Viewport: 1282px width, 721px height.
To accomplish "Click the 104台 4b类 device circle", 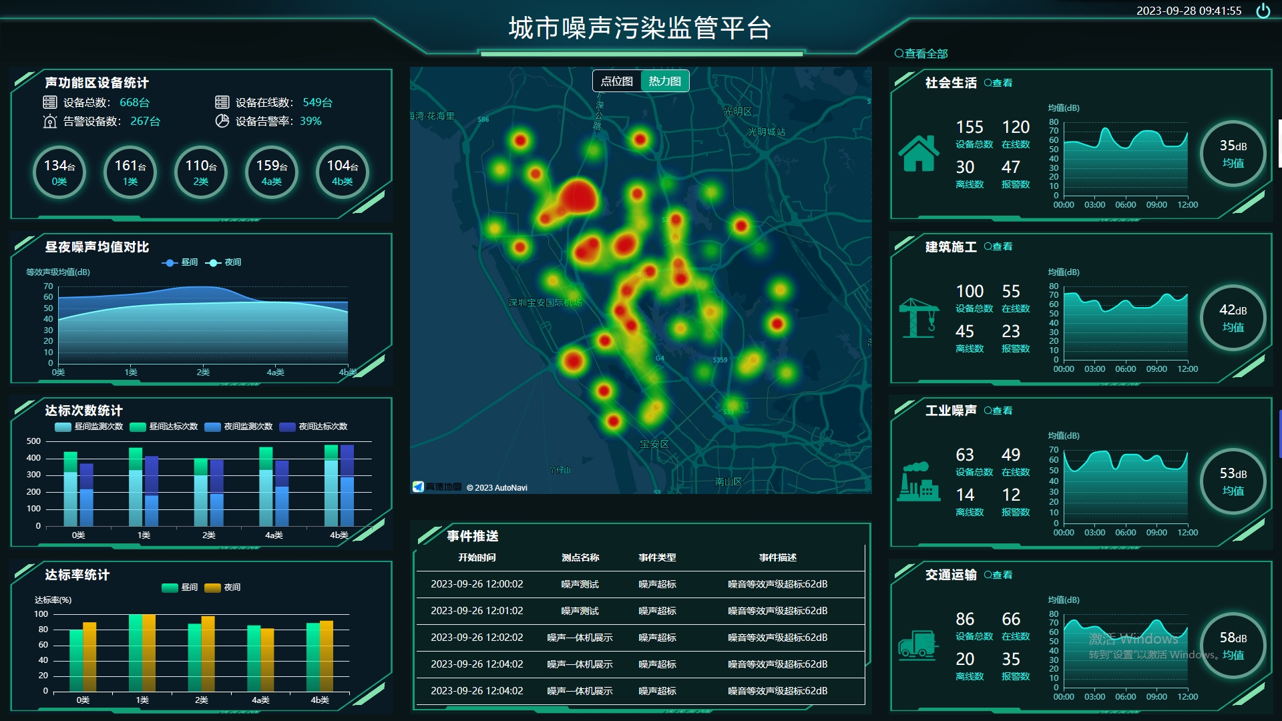I will (343, 172).
